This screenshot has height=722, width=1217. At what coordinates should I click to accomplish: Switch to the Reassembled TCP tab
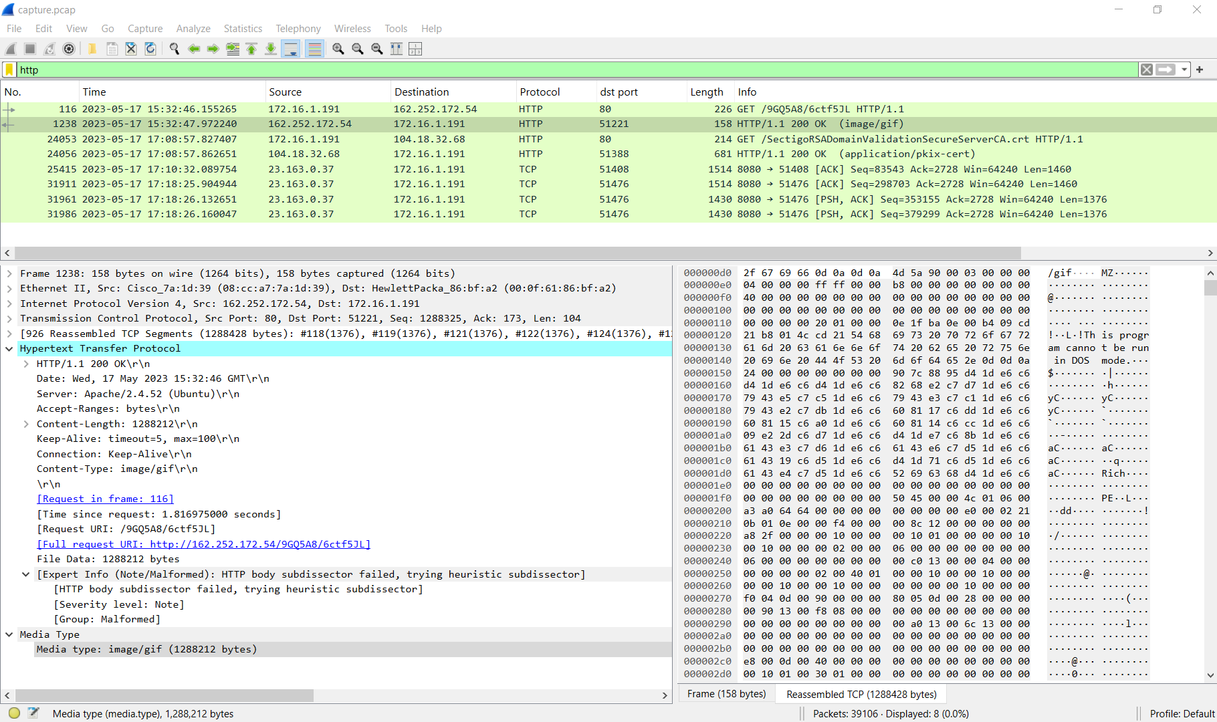coord(861,694)
